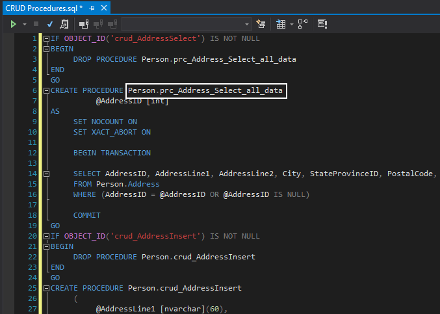
Task: Pin the CRUD Procedures.sql tab
Action: (x=92, y=7)
